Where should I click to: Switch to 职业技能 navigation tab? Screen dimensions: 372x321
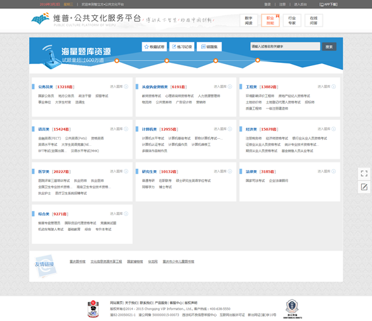tap(270, 20)
